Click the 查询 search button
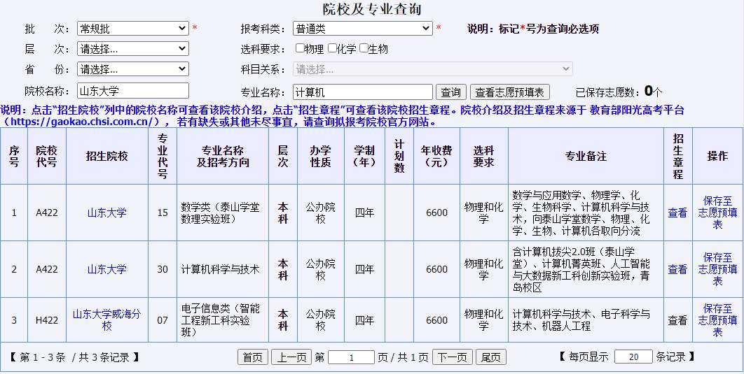This screenshot has height=374, width=744. [450, 92]
